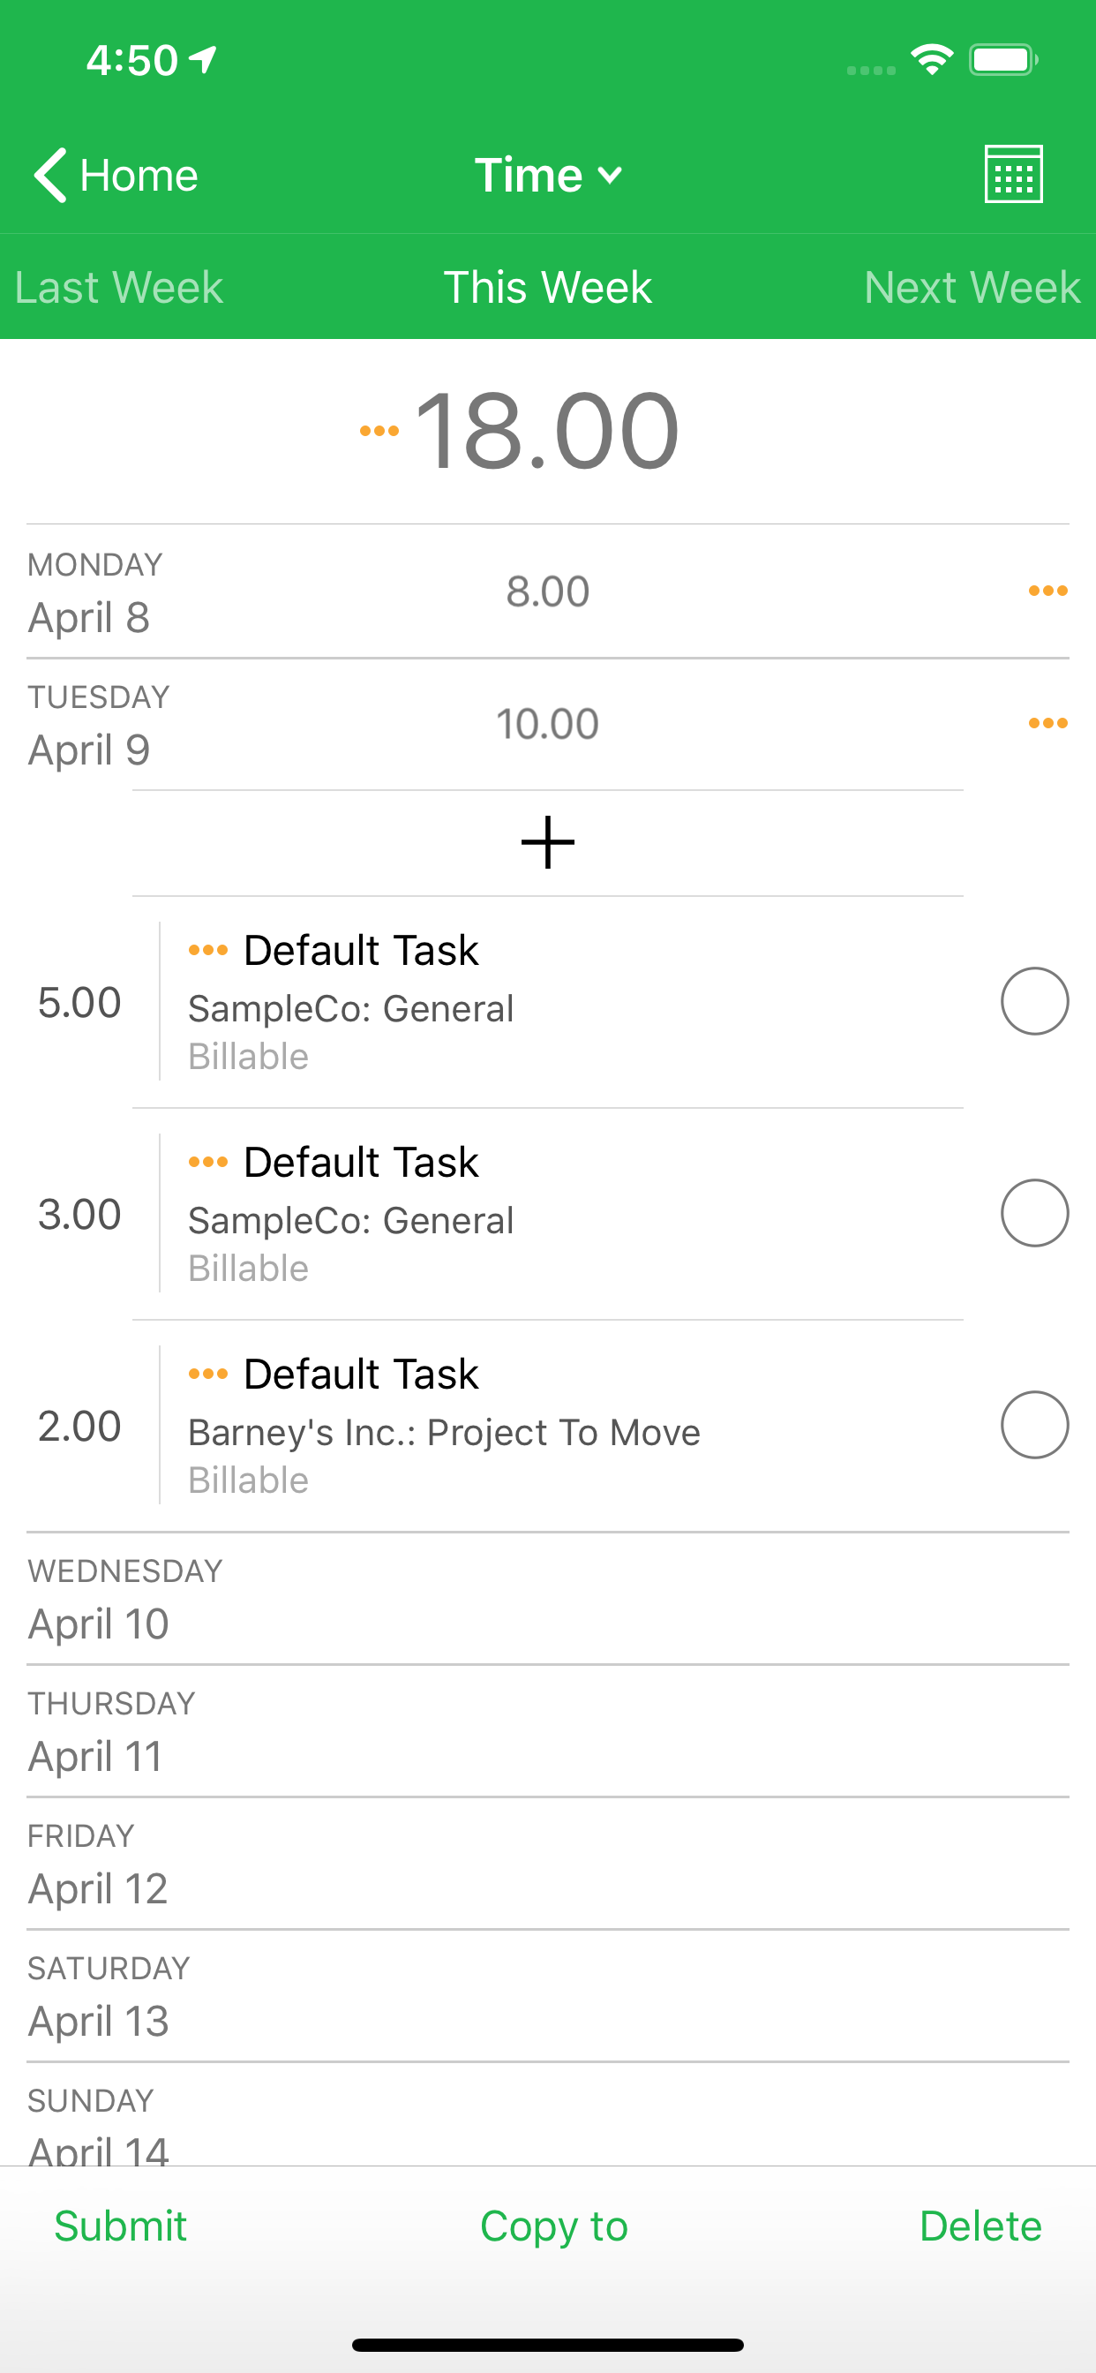
Task: Tap the plus icon to add entry
Action: (547, 842)
